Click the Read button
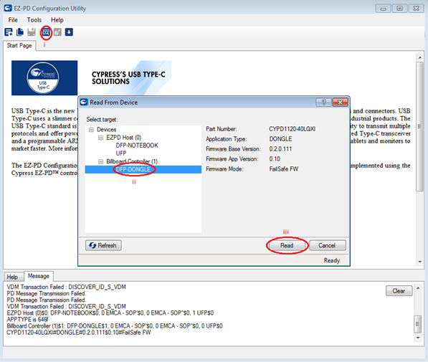 [x=287, y=245]
